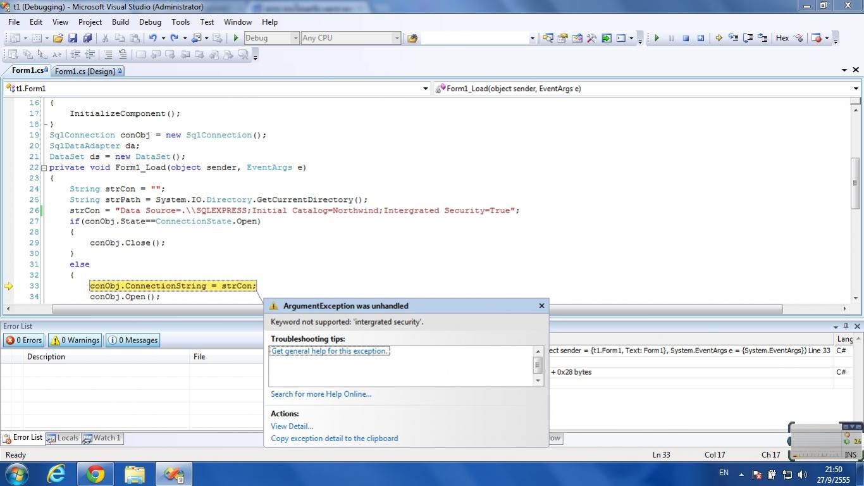Open the Edit menu
Screen dimensions: 864x486
[36, 22]
